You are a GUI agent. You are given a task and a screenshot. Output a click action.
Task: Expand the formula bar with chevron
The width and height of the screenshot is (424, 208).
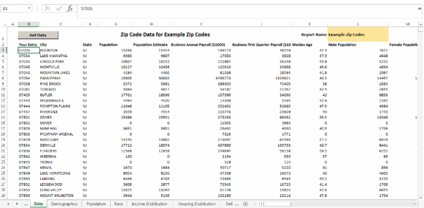(419, 8)
